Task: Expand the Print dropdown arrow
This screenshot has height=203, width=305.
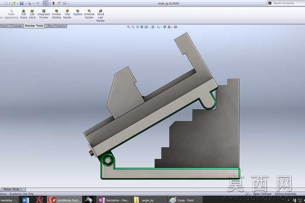Action: pos(34,3)
